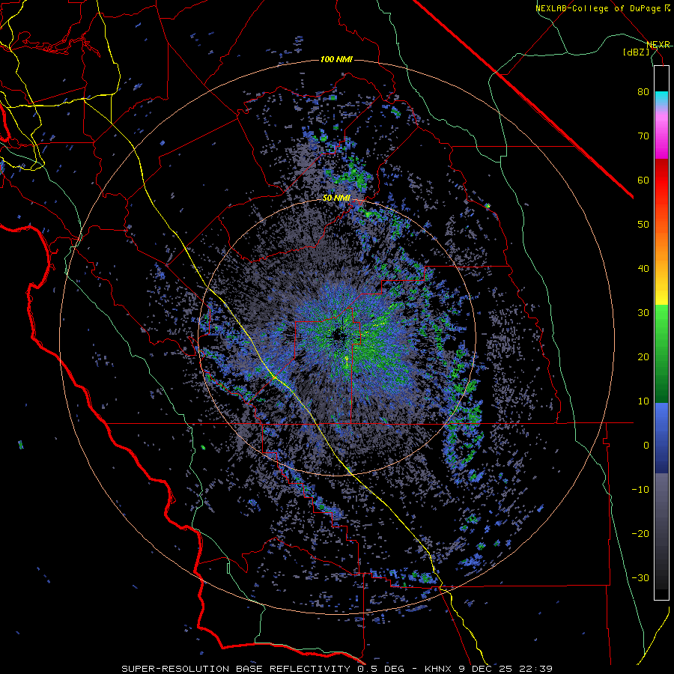Click the 100 NMI range ring label

(x=336, y=59)
